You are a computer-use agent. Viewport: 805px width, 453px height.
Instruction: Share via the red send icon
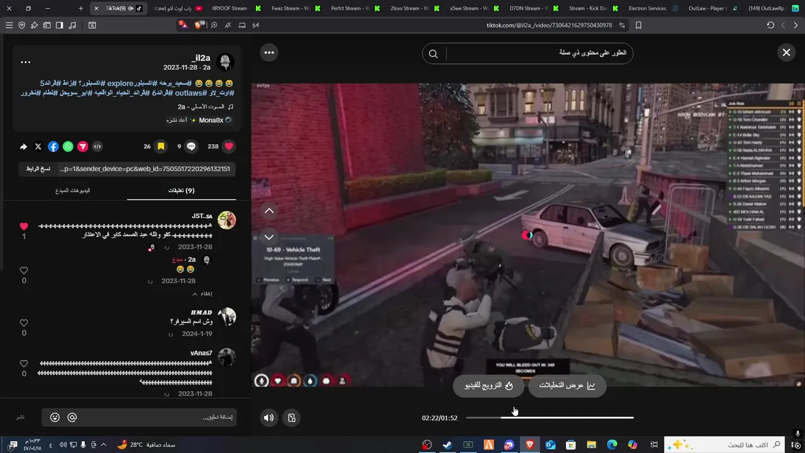[82, 147]
